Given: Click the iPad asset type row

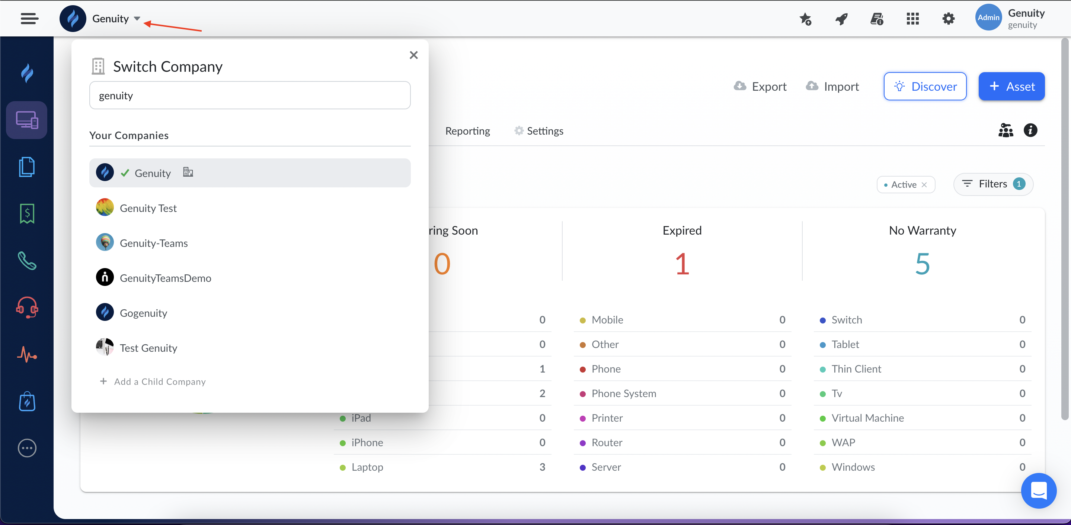Looking at the screenshot, I should point(442,418).
